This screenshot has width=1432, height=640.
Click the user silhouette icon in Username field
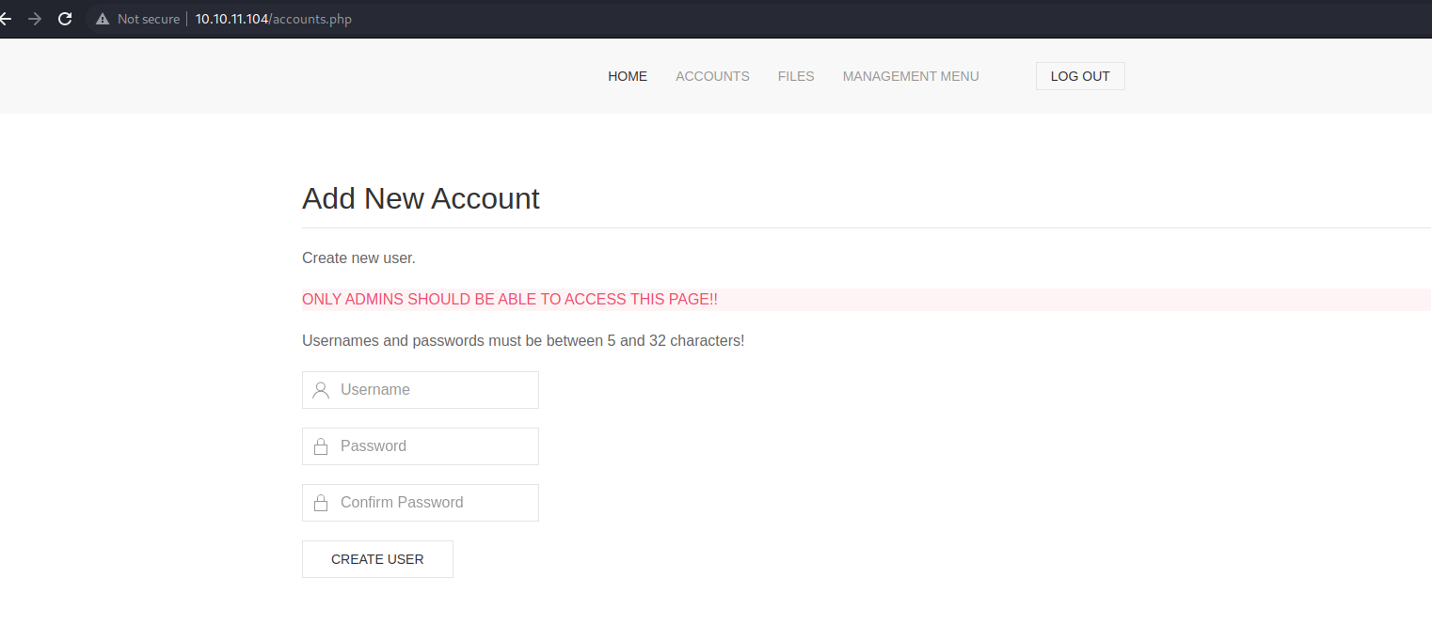coord(321,390)
